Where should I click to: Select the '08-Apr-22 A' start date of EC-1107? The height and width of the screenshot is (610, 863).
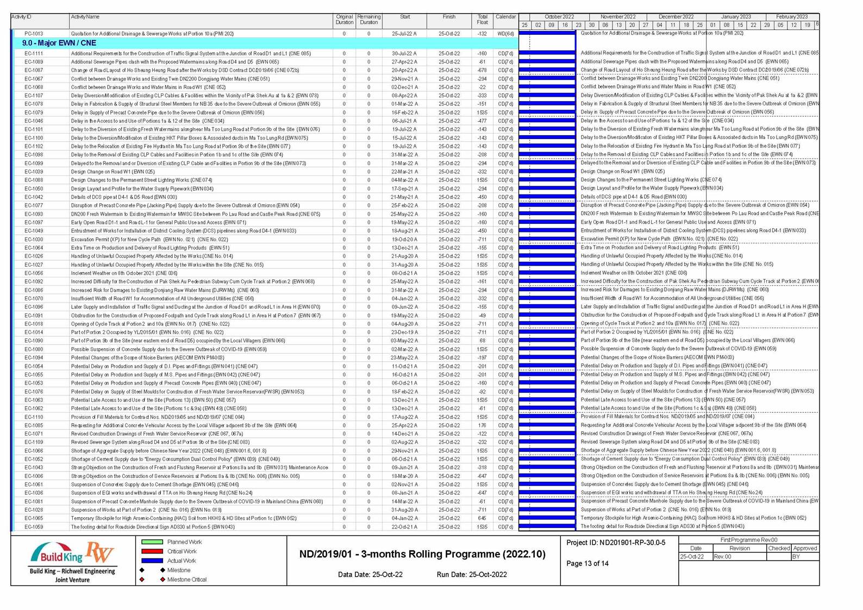(x=405, y=96)
